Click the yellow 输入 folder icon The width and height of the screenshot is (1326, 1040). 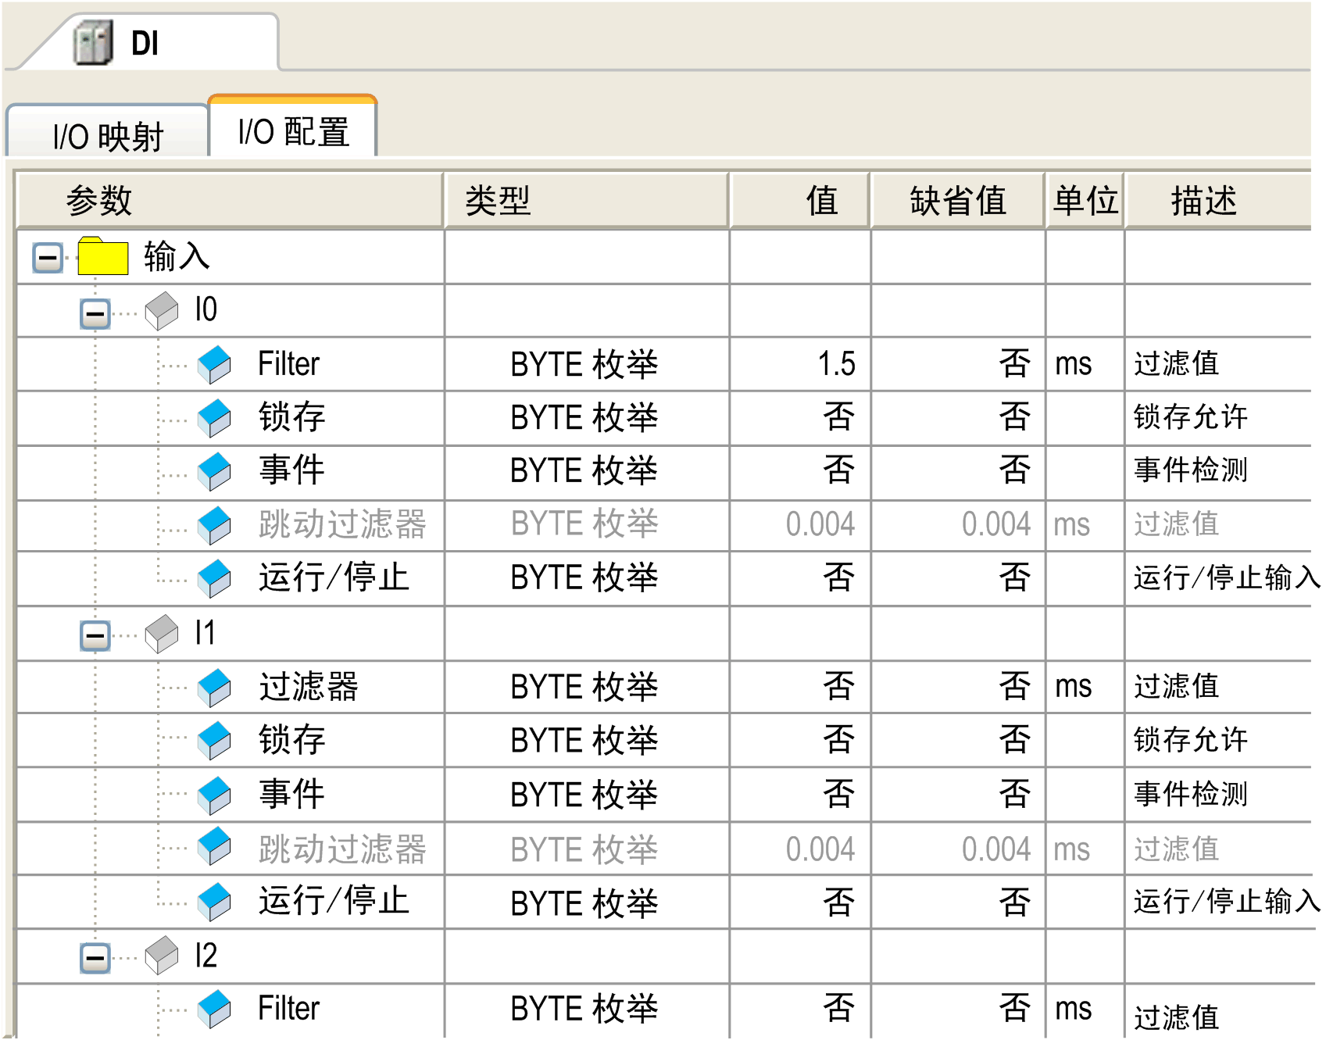point(102,256)
